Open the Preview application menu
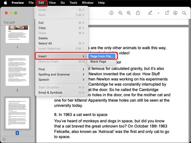The width and height of the screenshot is (191, 143). pyautogui.click(x=18, y=3)
